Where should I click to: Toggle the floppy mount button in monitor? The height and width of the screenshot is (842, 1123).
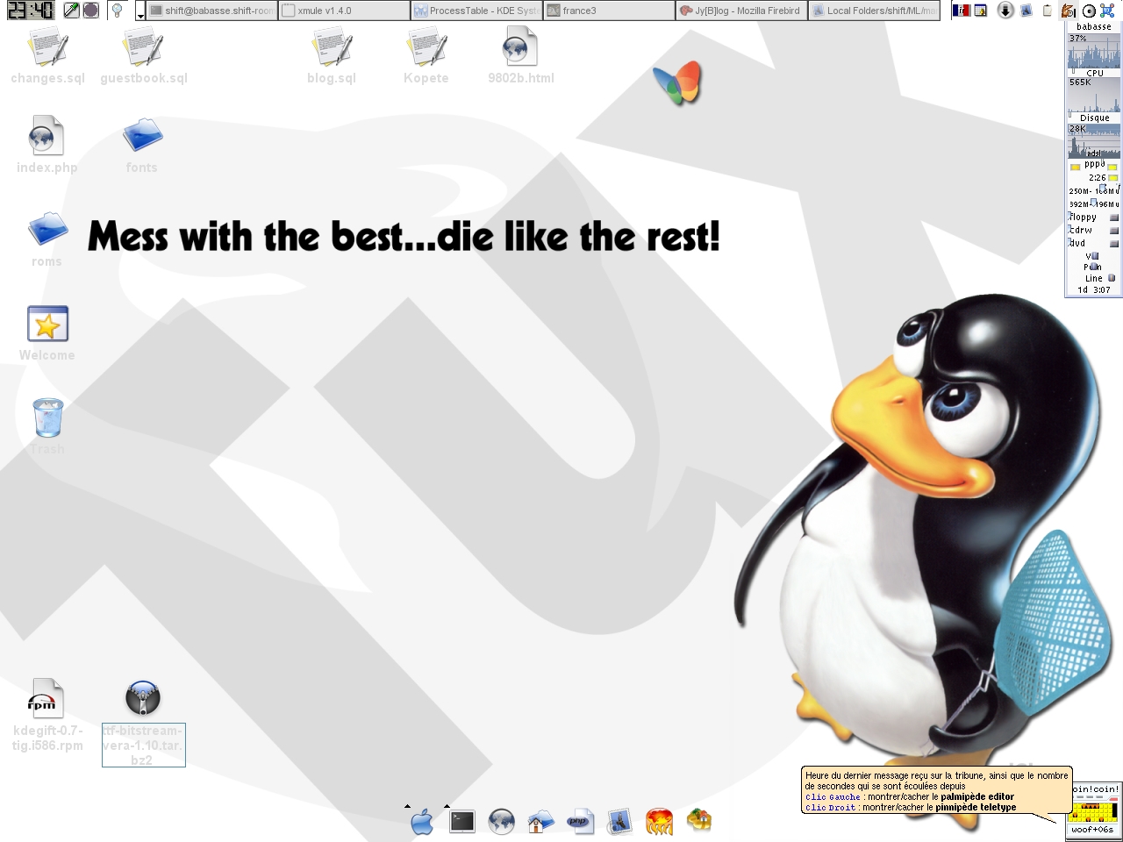1114,218
